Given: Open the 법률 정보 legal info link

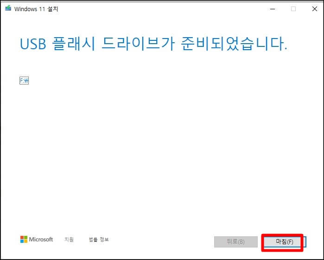Looking at the screenshot, I should (x=99, y=240).
